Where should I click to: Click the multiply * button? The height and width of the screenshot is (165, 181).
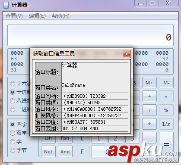(x=149, y=124)
